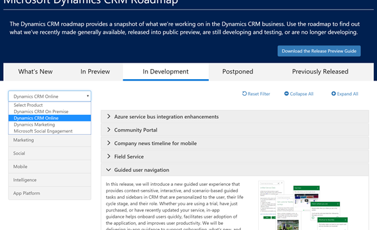The width and height of the screenshot is (377, 230).
Task: Expand Company news timeline for mobile chevron
Action: pyautogui.click(x=109, y=143)
